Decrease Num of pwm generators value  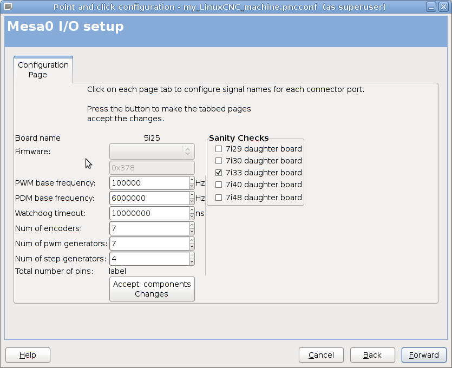(x=192, y=247)
